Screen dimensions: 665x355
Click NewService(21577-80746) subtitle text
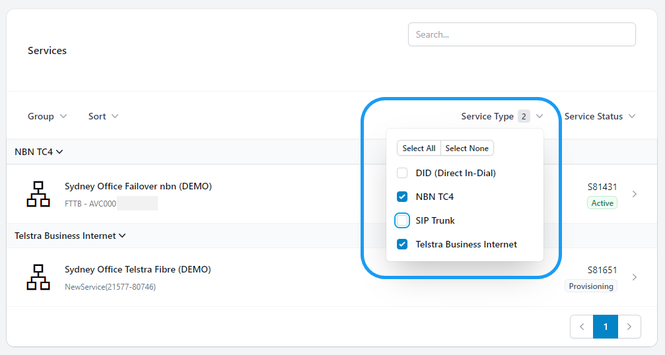pos(110,287)
